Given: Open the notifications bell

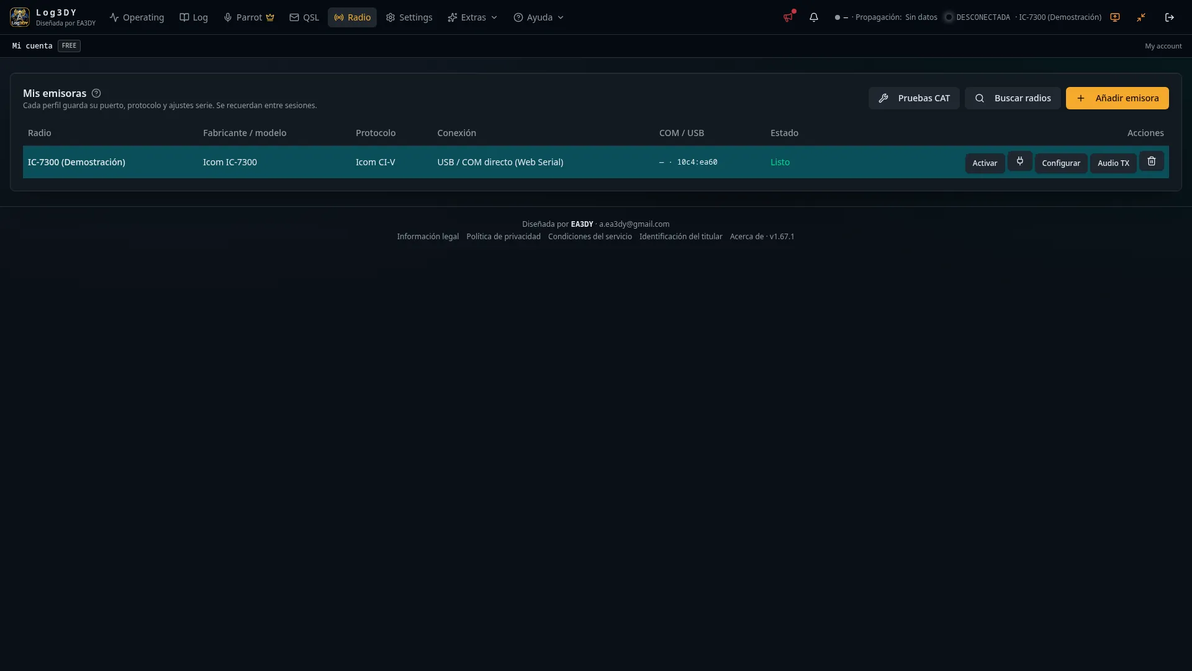Looking at the screenshot, I should pyautogui.click(x=814, y=17).
